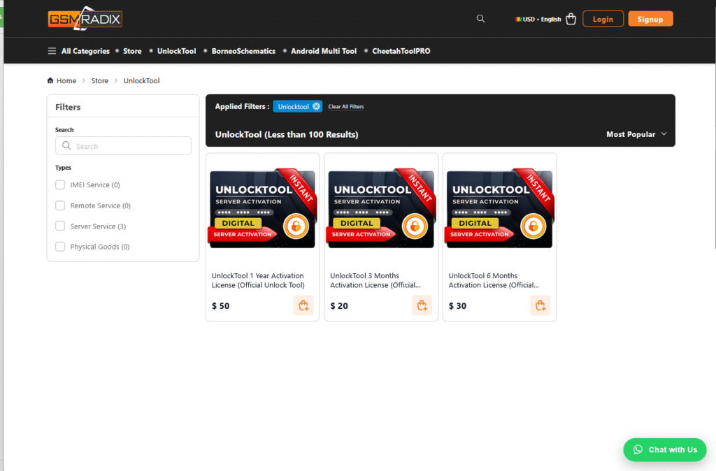
Task: Toggle Physical Goods filter checkbox
Action: coord(60,247)
